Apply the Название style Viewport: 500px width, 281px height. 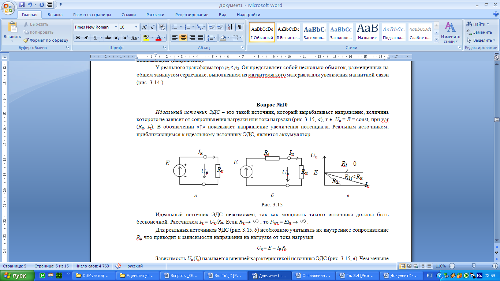[x=367, y=32]
